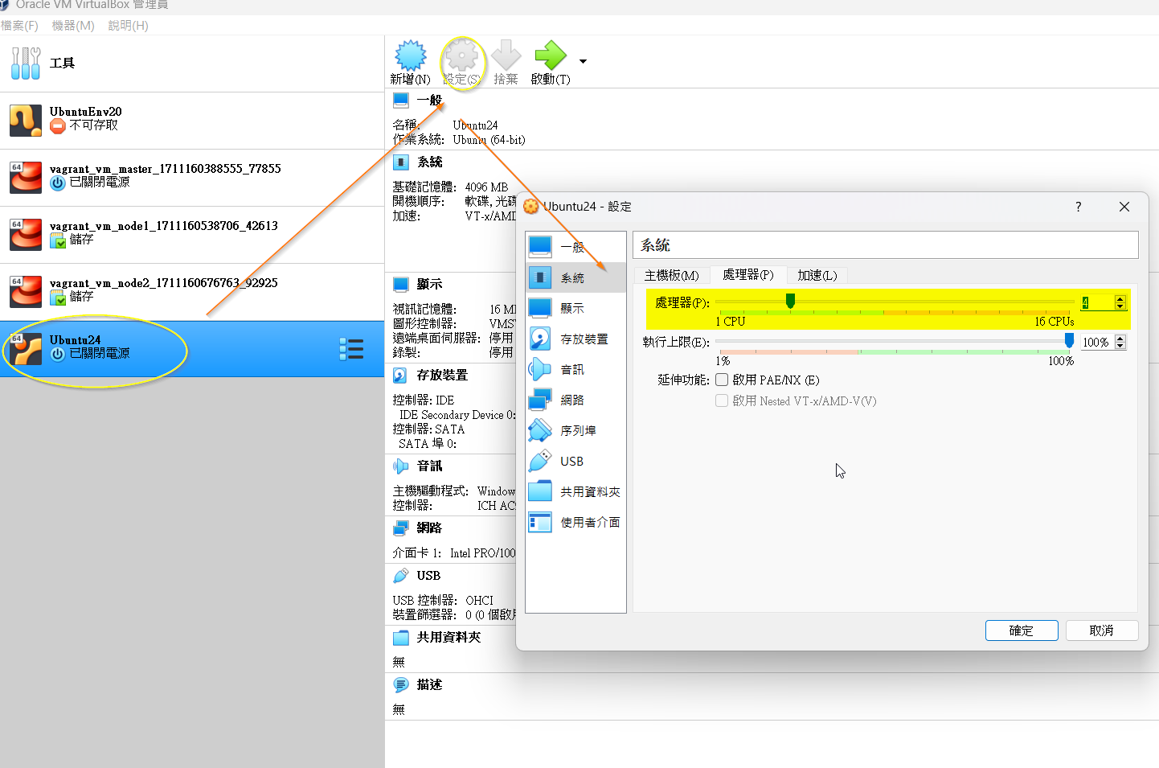Click the 處理器(P) CPU count slider handle
The width and height of the screenshot is (1159, 768).
click(790, 301)
